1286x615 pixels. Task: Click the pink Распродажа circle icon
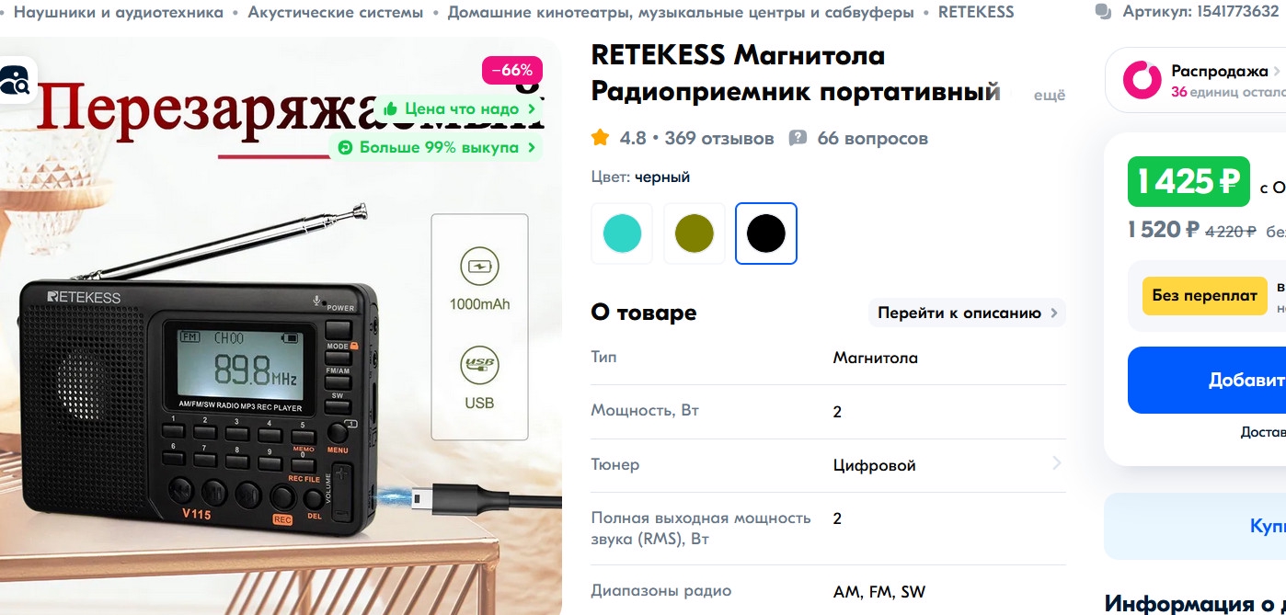[x=1142, y=80]
